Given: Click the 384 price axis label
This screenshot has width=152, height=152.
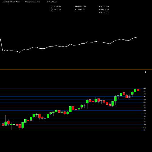Looking at the screenshot, I should [x=145, y=122].
